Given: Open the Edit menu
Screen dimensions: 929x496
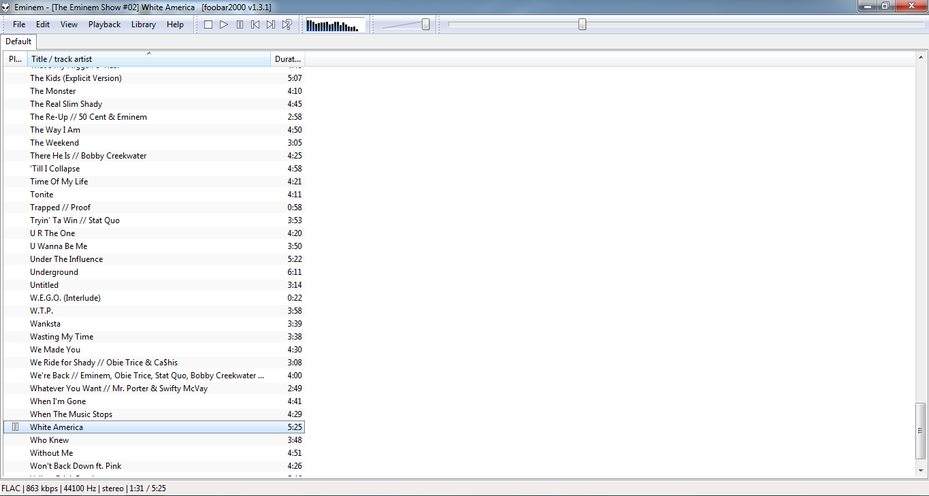Looking at the screenshot, I should click(43, 24).
